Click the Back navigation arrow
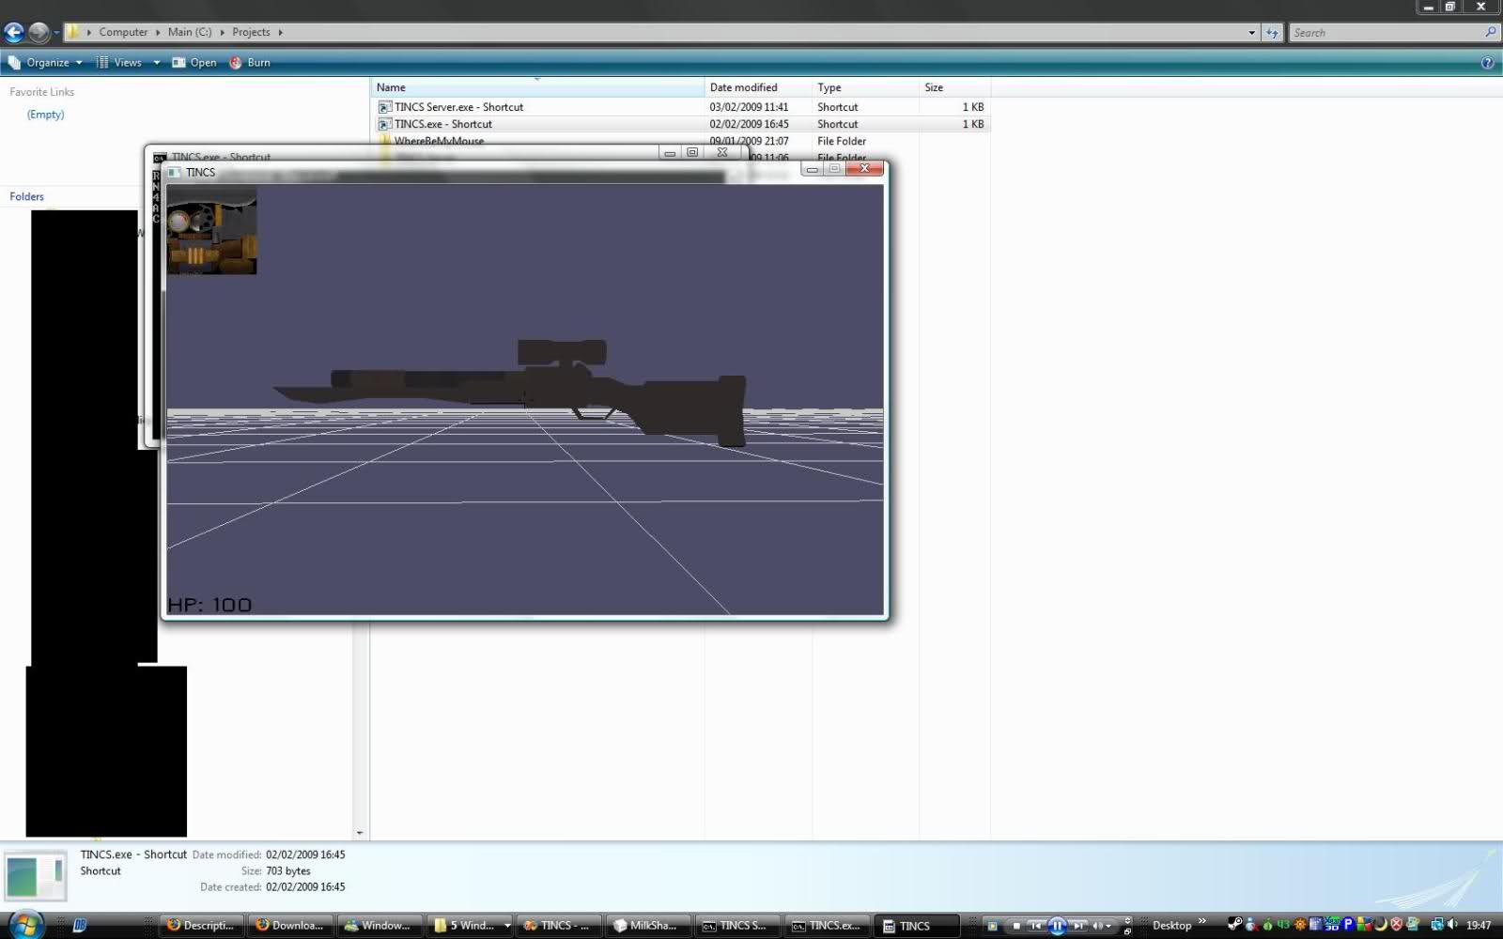 click(14, 33)
